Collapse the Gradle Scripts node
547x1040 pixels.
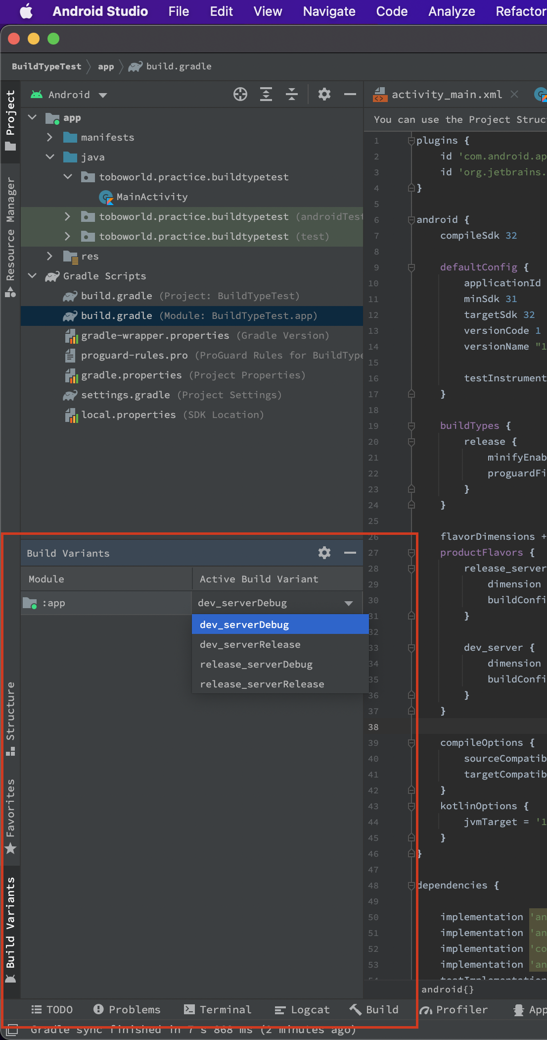click(33, 276)
